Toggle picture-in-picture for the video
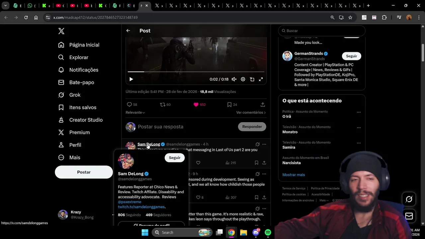This screenshot has width=425, height=239. (x=252, y=79)
